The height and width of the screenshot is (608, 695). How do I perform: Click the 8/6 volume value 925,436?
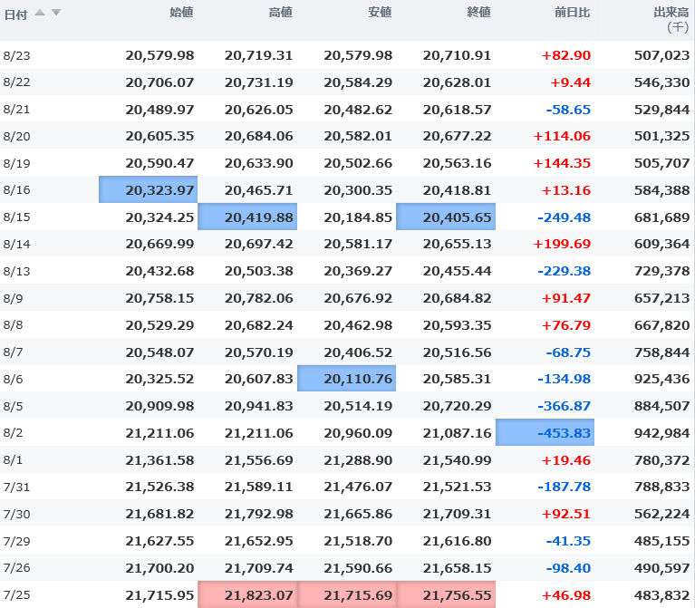tap(662, 379)
